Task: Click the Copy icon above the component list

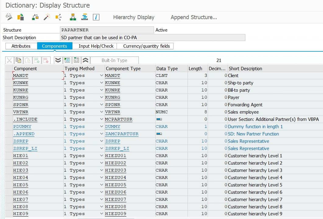Action: pos(19,60)
